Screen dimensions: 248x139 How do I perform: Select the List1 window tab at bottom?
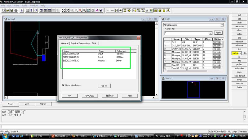tap(27, 104)
